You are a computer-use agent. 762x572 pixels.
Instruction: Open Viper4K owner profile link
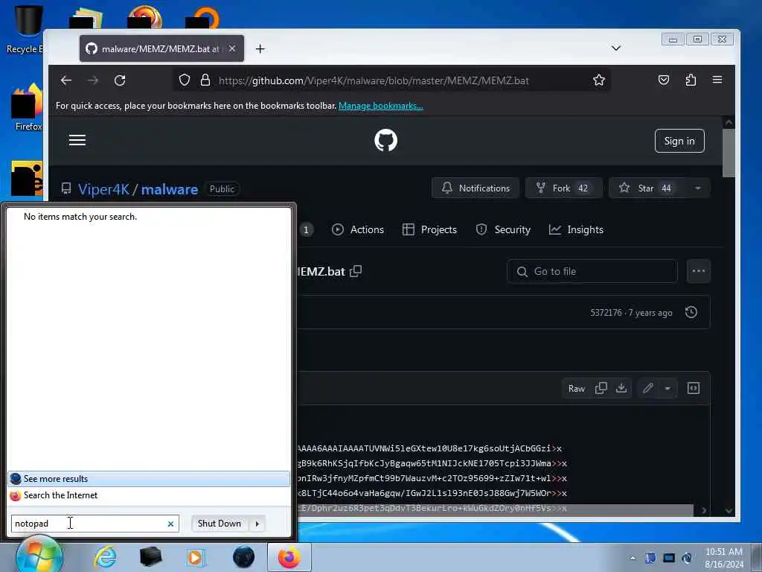click(x=103, y=189)
